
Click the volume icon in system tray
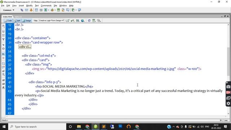(202, 127)
